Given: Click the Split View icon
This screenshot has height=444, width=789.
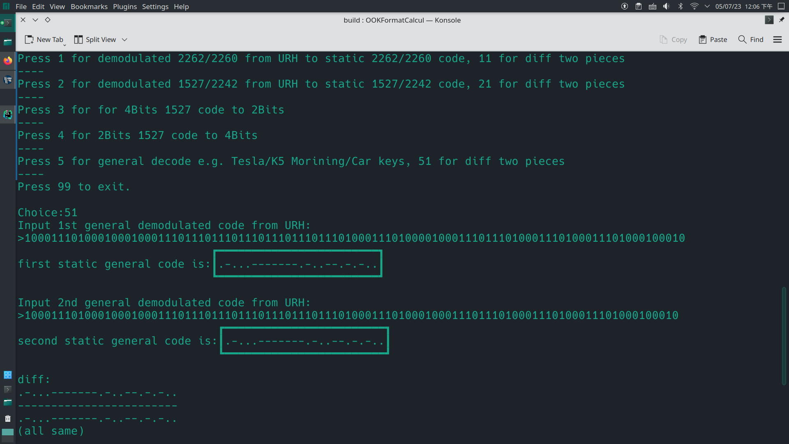Looking at the screenshot, I should (78, 39).
